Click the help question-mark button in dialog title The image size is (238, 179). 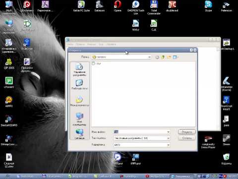[191, 50]
